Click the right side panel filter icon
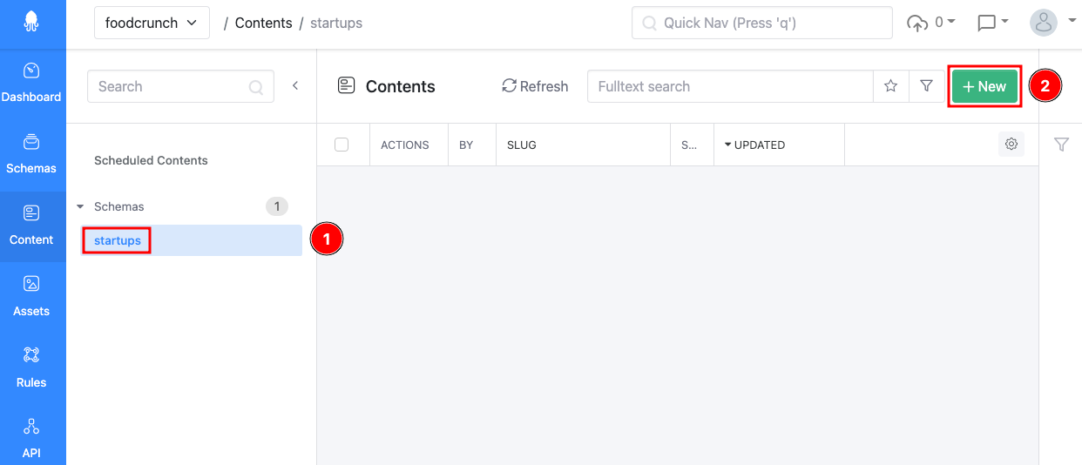The width and height of the screenshot is (1082, 465). coord(1060,145)
